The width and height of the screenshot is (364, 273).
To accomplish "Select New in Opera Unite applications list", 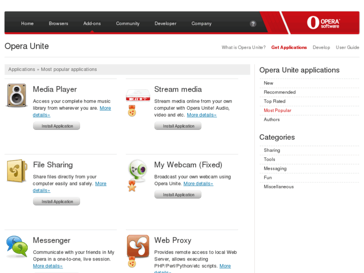I will tap(268, 83).
